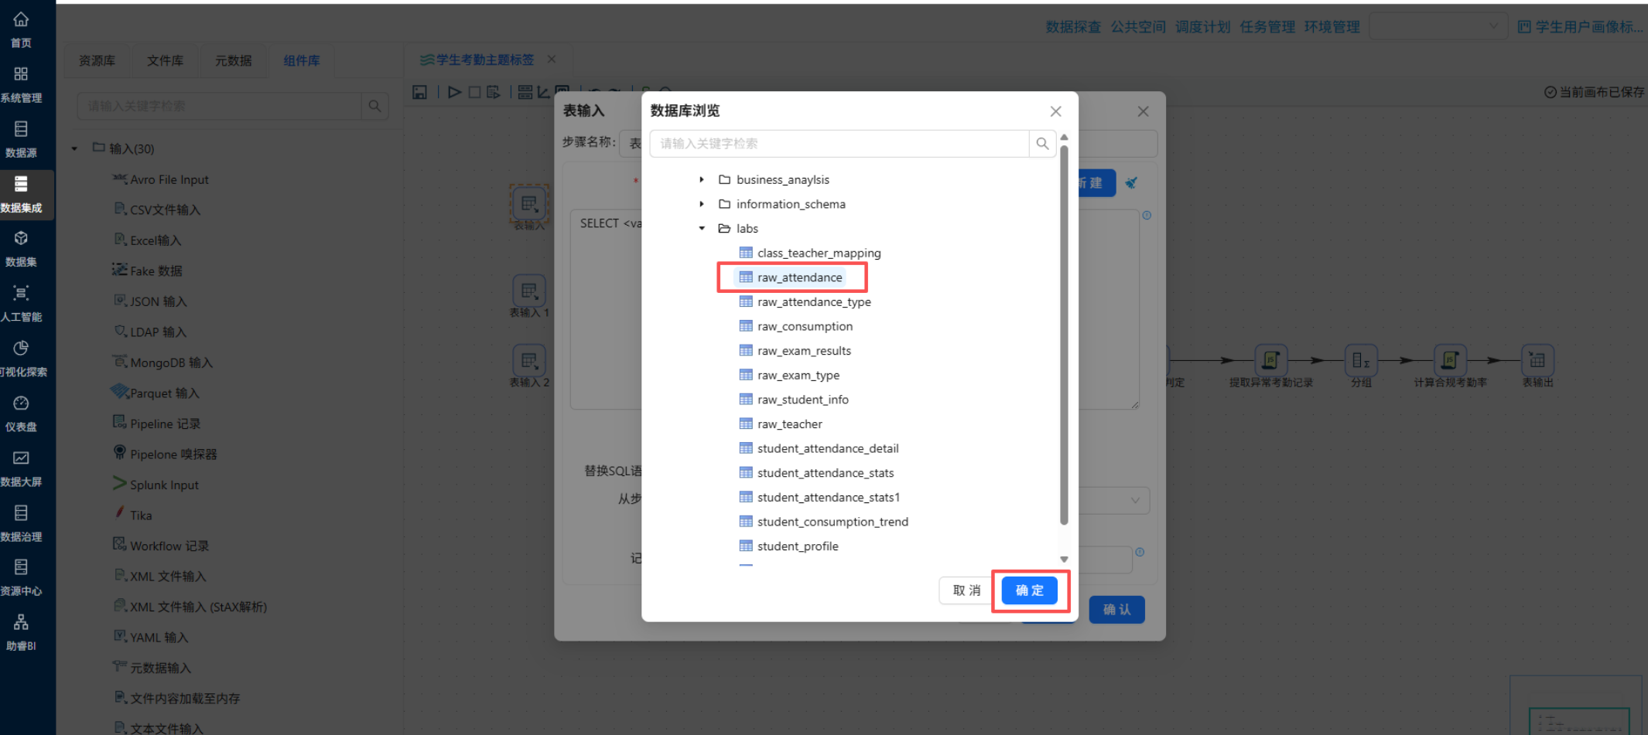Click search icon in database browser dialog
The image size is (1648, 735).
(1042, 144)
